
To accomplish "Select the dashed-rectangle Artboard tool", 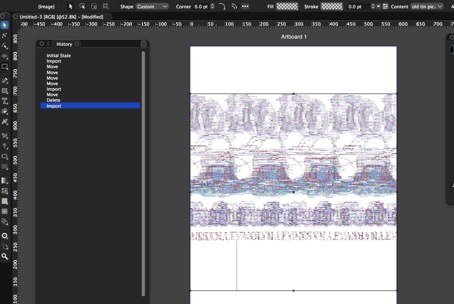I will click(5, 67).
